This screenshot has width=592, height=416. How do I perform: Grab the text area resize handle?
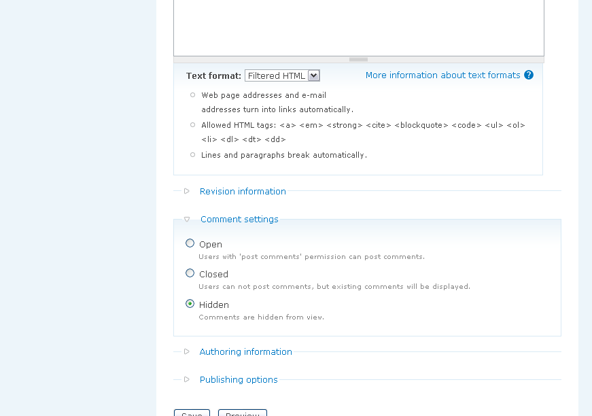tap(358, 60)
